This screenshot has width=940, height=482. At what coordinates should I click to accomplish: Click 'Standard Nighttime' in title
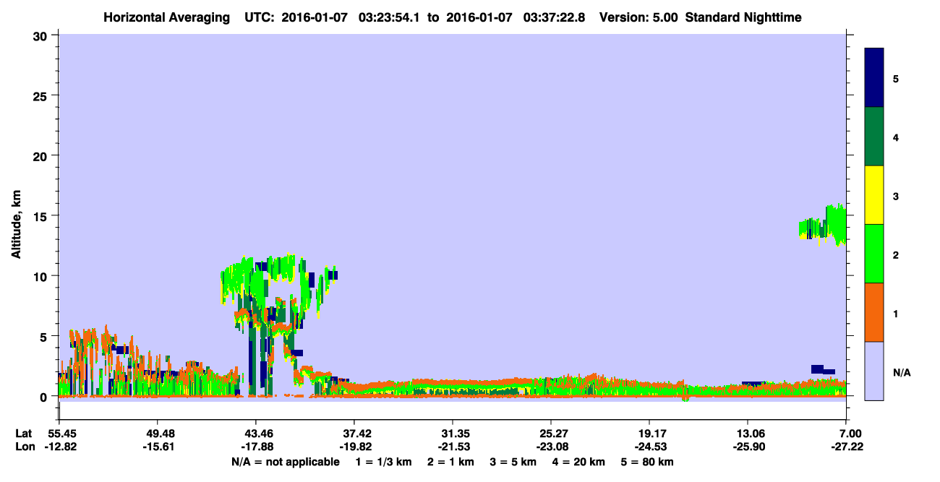(x=743, y=17)
